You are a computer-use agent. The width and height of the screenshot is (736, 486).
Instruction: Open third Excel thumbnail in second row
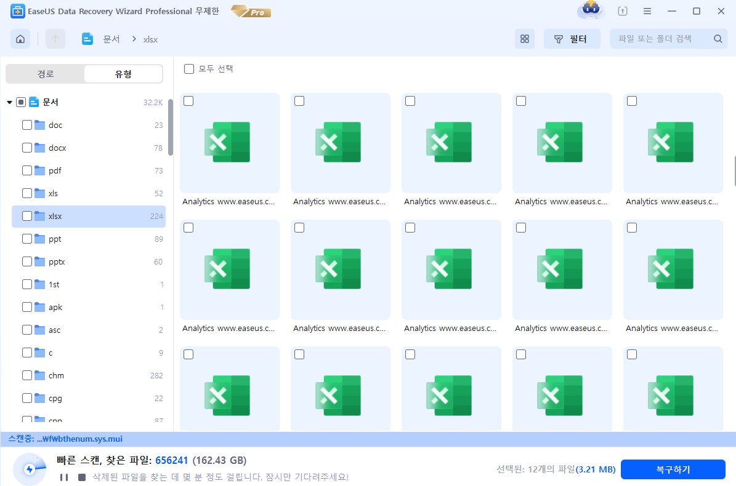point(451,269)
